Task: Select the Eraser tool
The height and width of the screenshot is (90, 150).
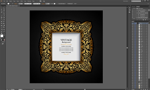Action: click(x=4, y=18)
